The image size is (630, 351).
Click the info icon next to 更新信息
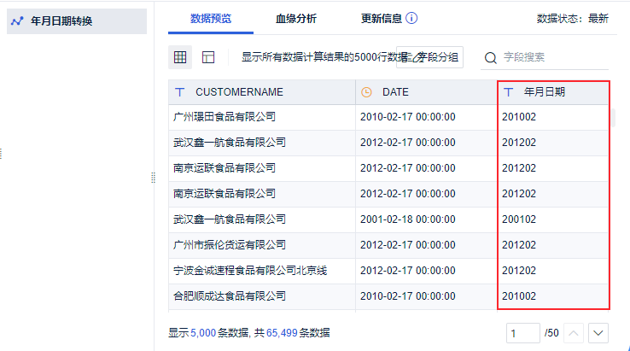[411, 18]
